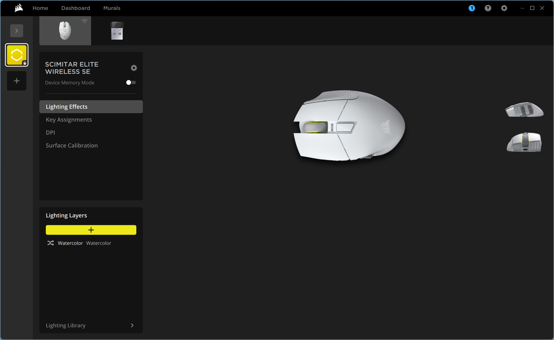
Task: Open Scimitar Elite device settings gear
Action: [x=134, y=68]
